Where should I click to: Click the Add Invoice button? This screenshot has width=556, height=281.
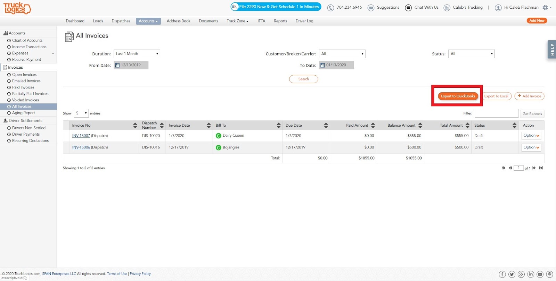[x=529, y=96]
